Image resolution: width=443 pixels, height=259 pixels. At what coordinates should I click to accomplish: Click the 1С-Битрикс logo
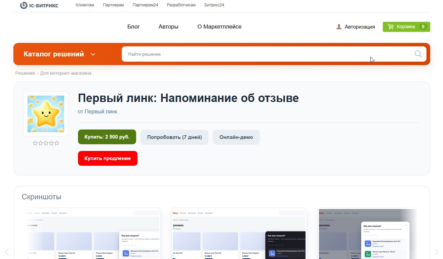[39, 5]
